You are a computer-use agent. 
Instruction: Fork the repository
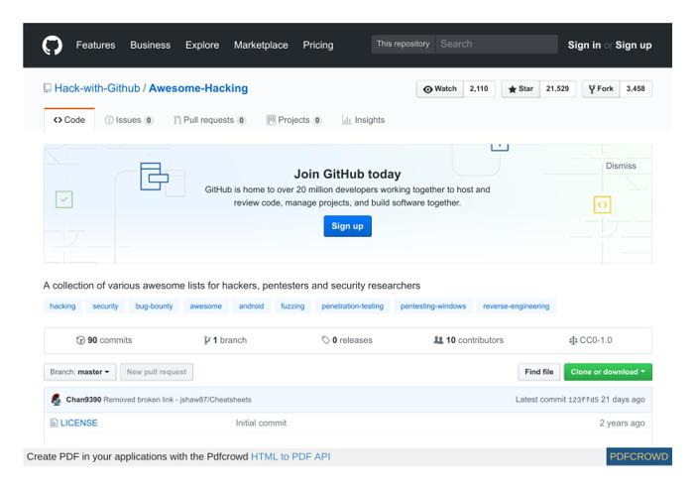tap(601, 89)
